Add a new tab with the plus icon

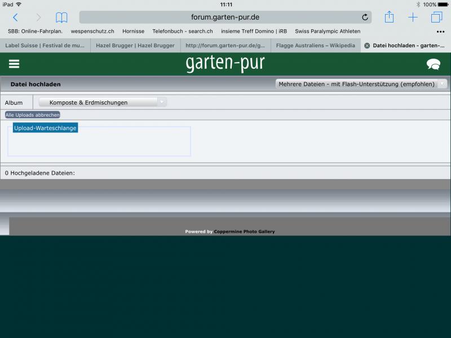click(x=413, y=17)
